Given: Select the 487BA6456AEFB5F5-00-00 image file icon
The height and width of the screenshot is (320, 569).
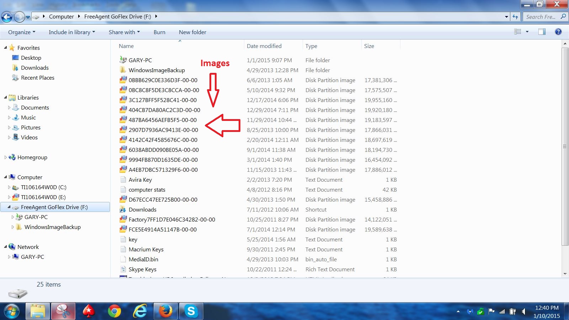Looking at the screenshot, I should [123, 119].
